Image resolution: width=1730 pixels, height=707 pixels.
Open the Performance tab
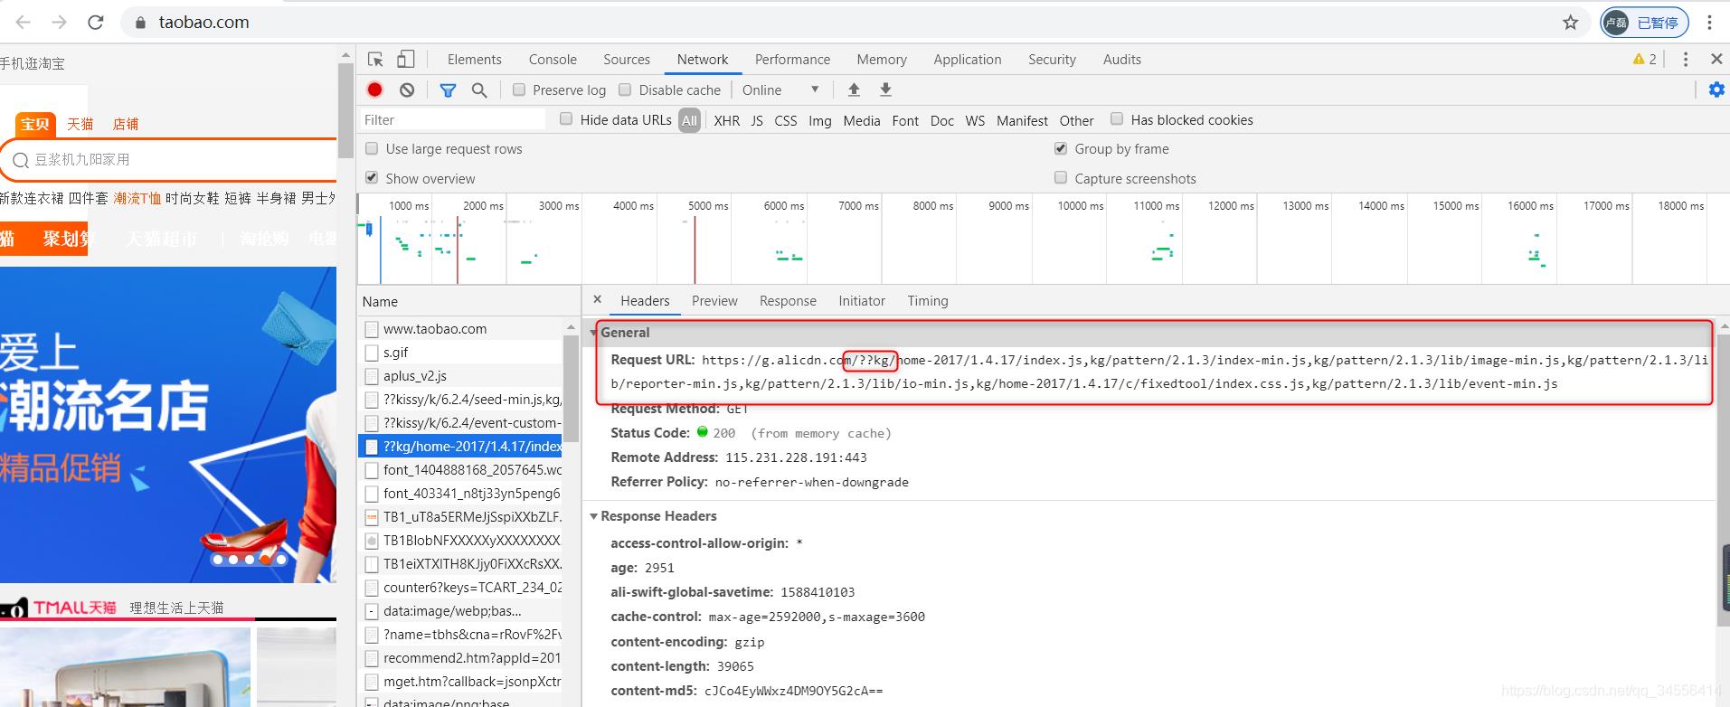click(x=792, y=60)
